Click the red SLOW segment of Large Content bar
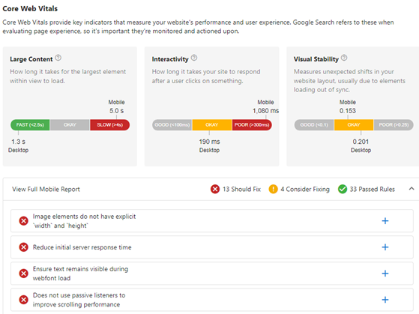 click(110, 125)
